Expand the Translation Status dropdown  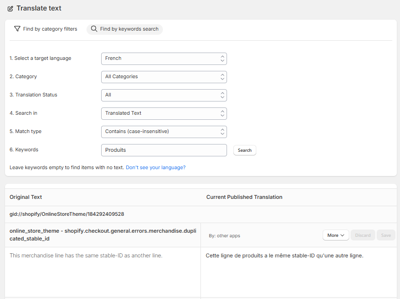[x=164, y=96]
